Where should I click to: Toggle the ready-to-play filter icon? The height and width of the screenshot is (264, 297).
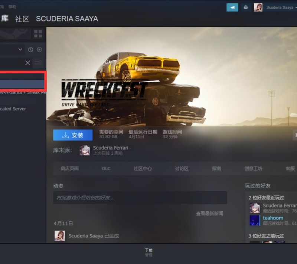click(39, 50)
